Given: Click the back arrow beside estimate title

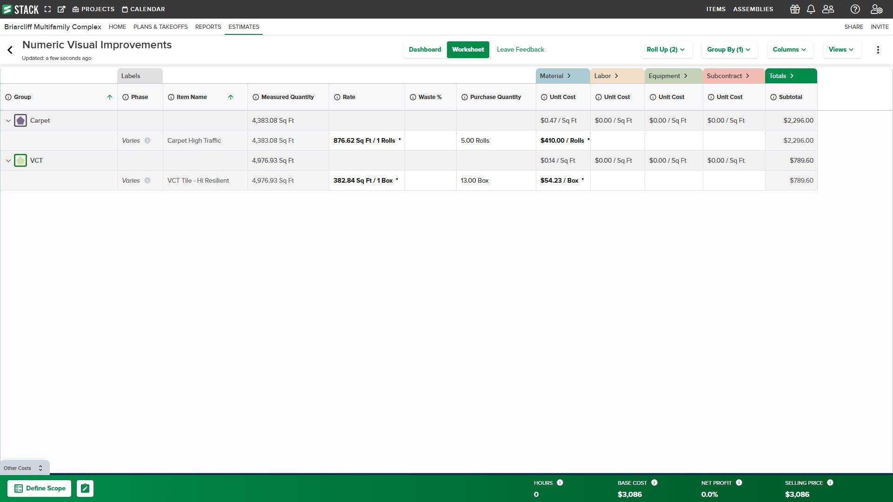Looking at the screenshot, I should pyautogui.click(x=10, y=50).
